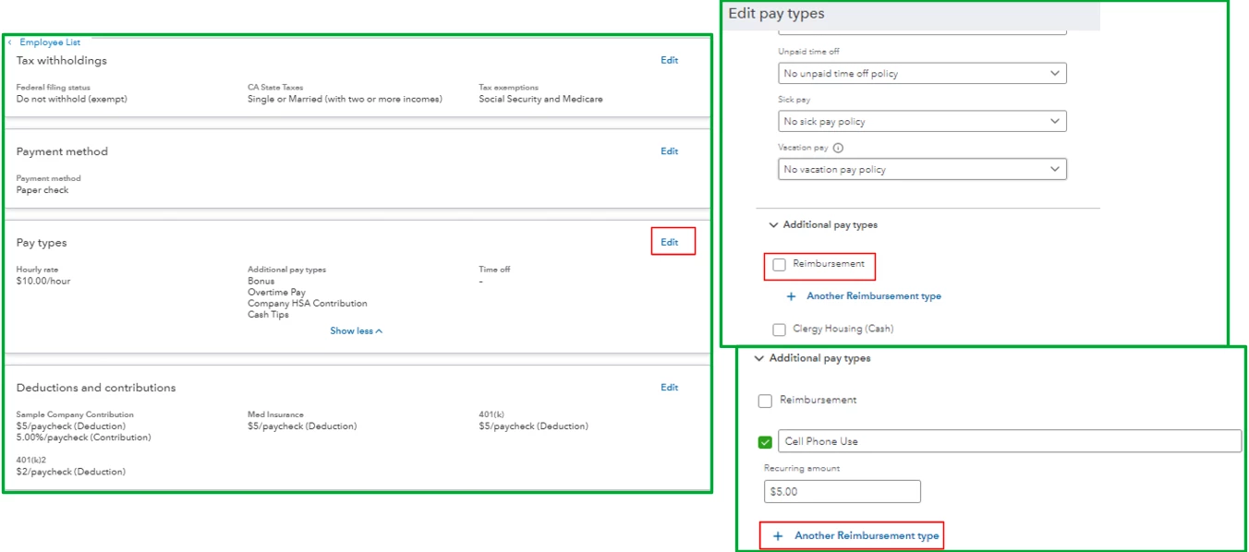Go back to Employee List
The width and height of the screenshot is (1249, 552).
click(50, 42)
